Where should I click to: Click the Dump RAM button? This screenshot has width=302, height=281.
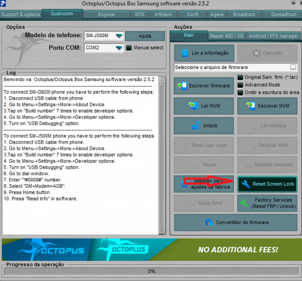tap(204, 203)
